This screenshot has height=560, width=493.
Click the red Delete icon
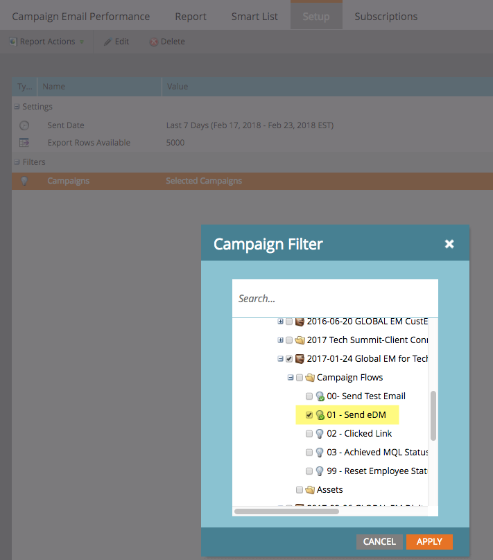pos(154,42)
